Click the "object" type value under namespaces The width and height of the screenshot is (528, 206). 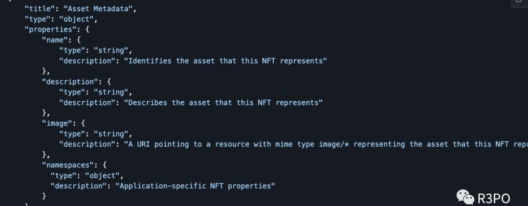tap(102, 175)
